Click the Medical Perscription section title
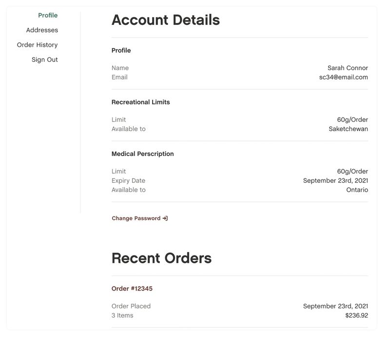This screenshot has height=337, width=390. click(142, 154)
